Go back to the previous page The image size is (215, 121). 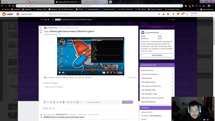click(x=2, y=6)
